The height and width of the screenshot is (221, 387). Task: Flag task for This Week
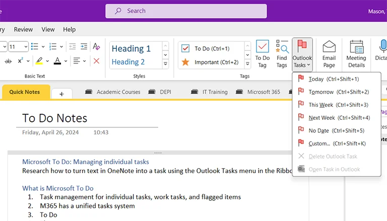click(x=337, y=105)
